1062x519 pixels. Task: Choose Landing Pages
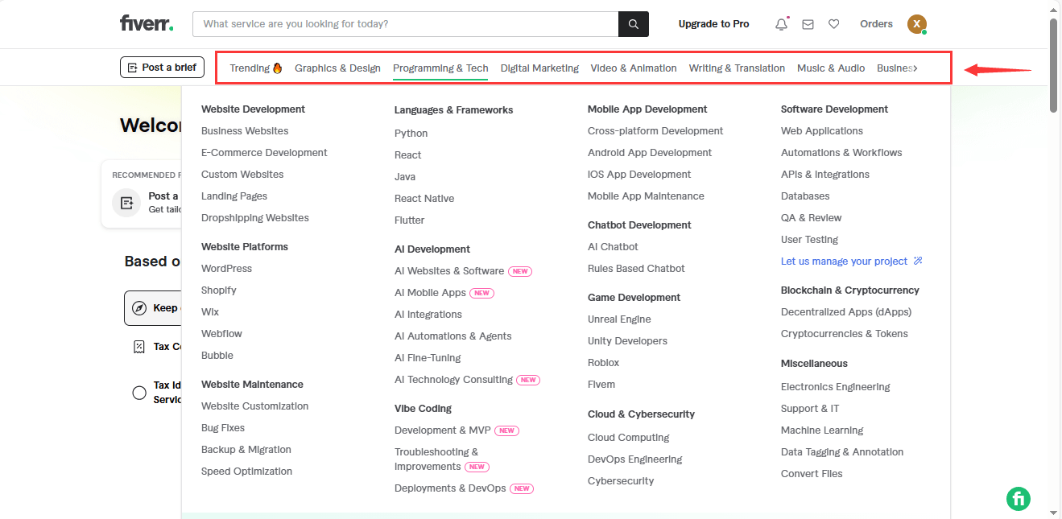pos(234,196)
